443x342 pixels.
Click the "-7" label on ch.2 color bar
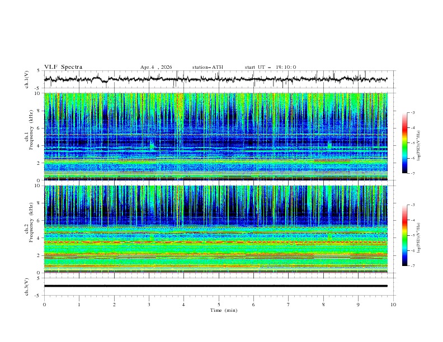tap(413, 266)
